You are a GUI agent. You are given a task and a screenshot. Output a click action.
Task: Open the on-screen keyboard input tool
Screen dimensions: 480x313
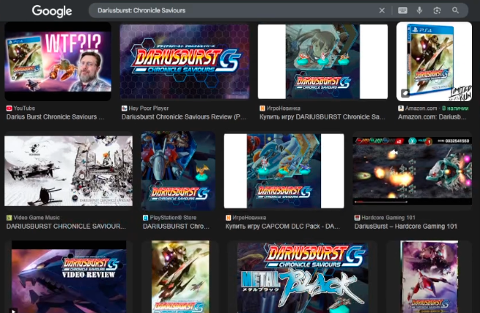(402, 10)
